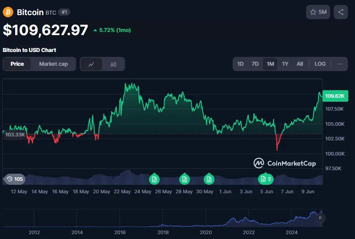Click the 103.33K baseline price label

click(15, 135)
